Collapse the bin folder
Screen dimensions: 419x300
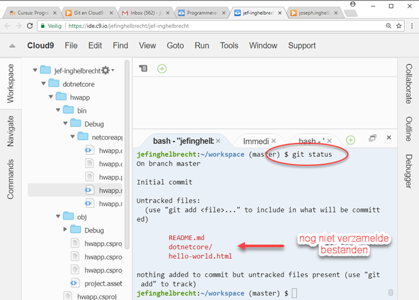[x=58, y=110]
